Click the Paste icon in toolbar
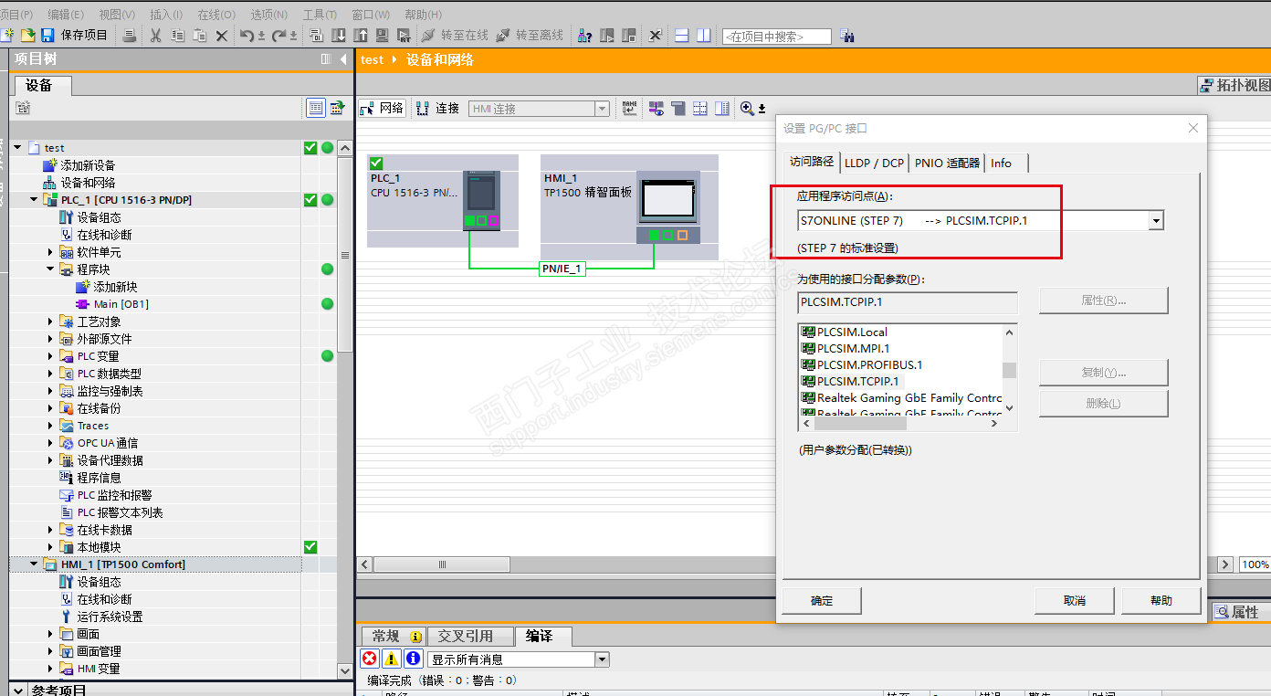 coord(199,36)
